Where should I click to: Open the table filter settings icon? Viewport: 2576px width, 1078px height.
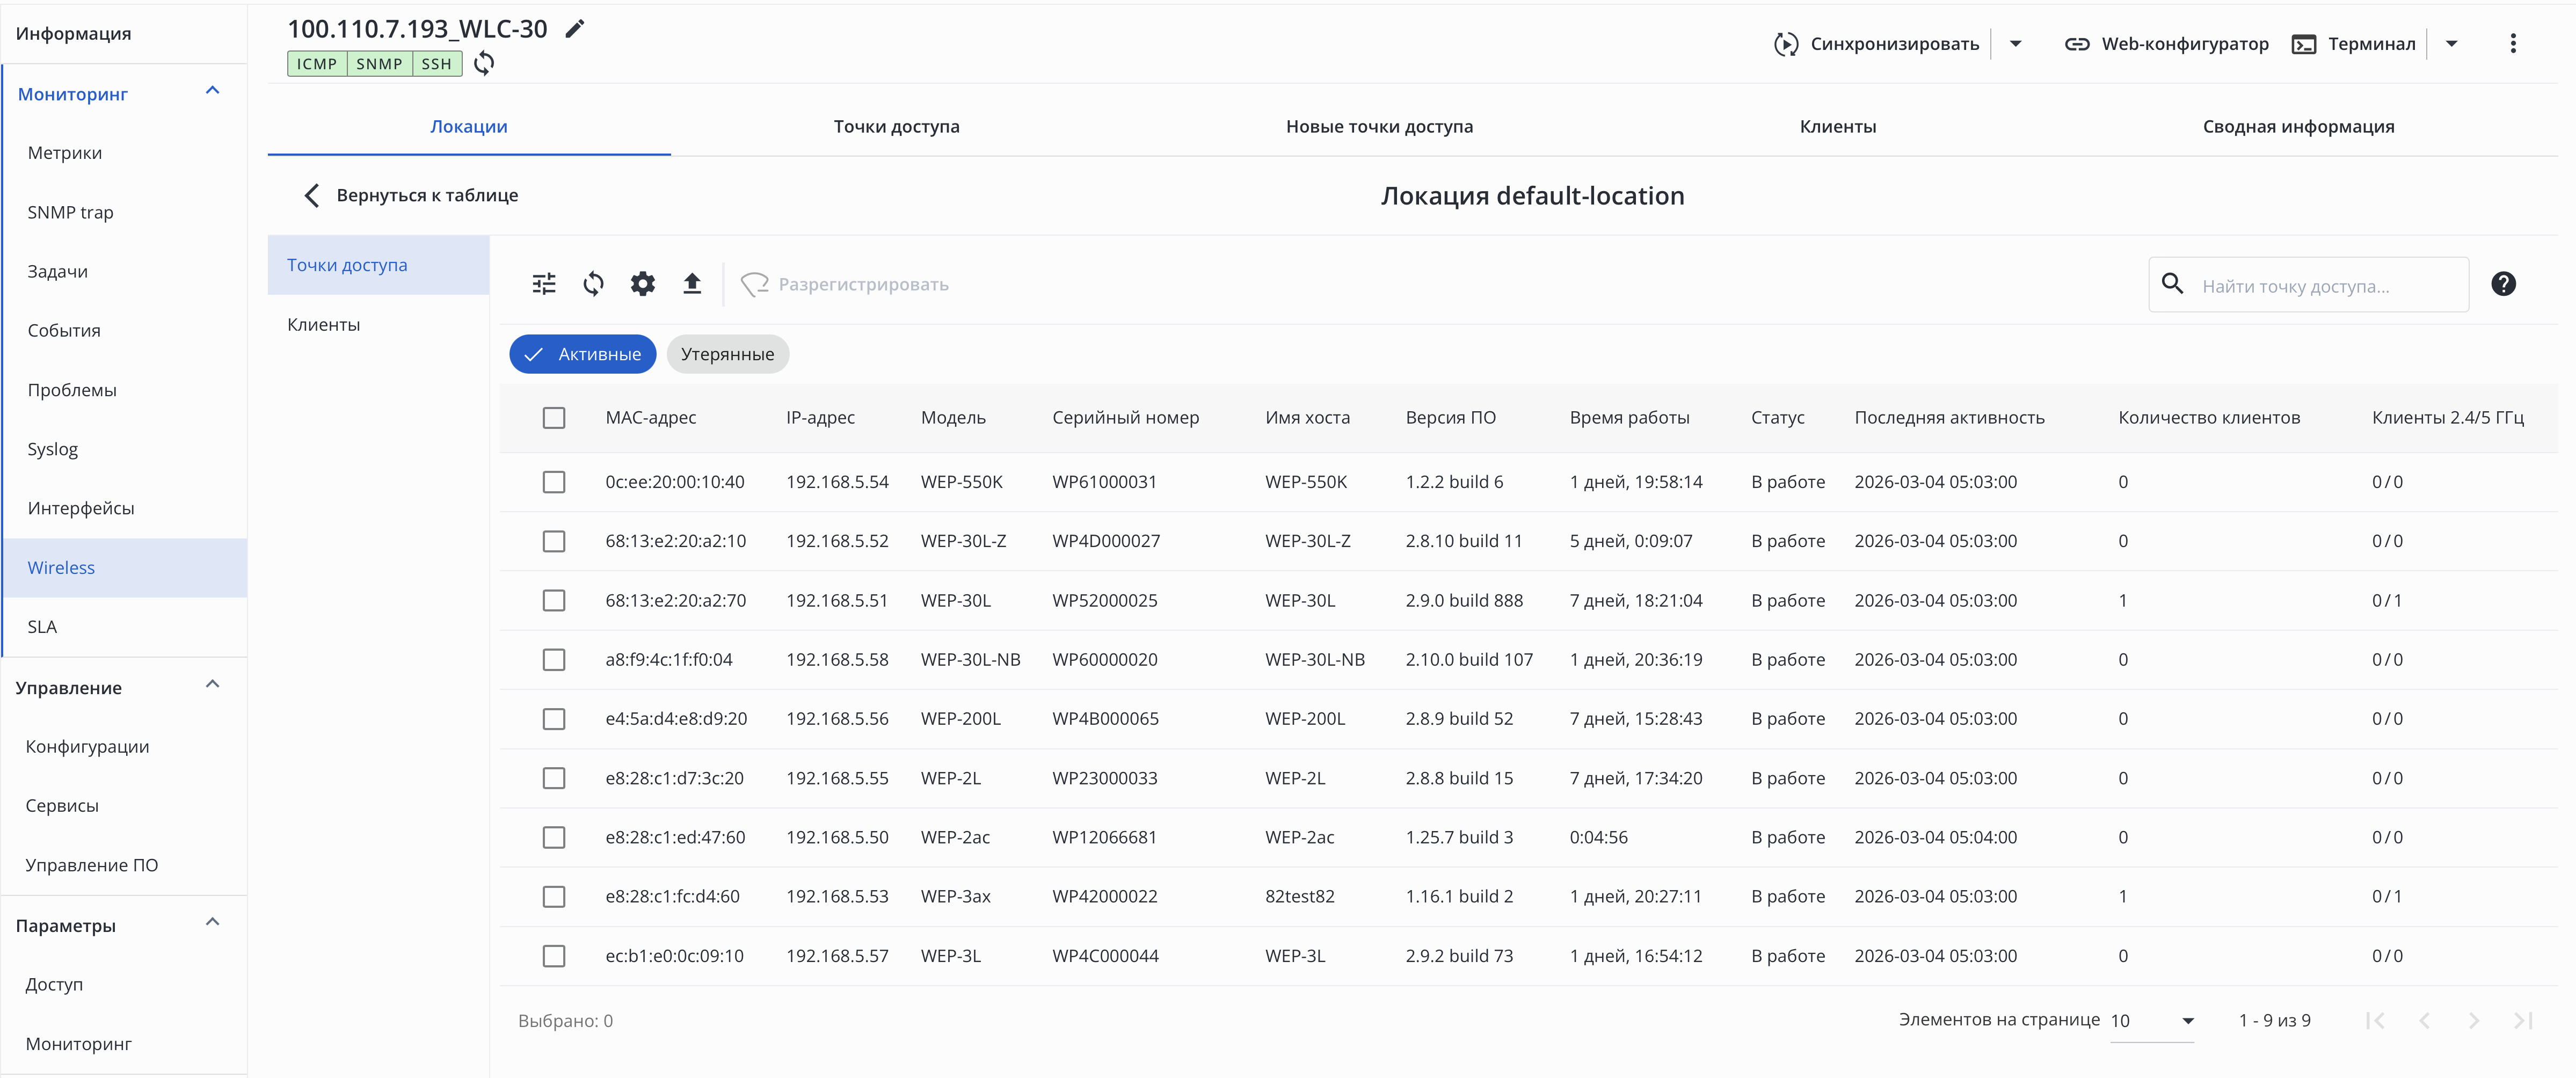click(544, 284)
